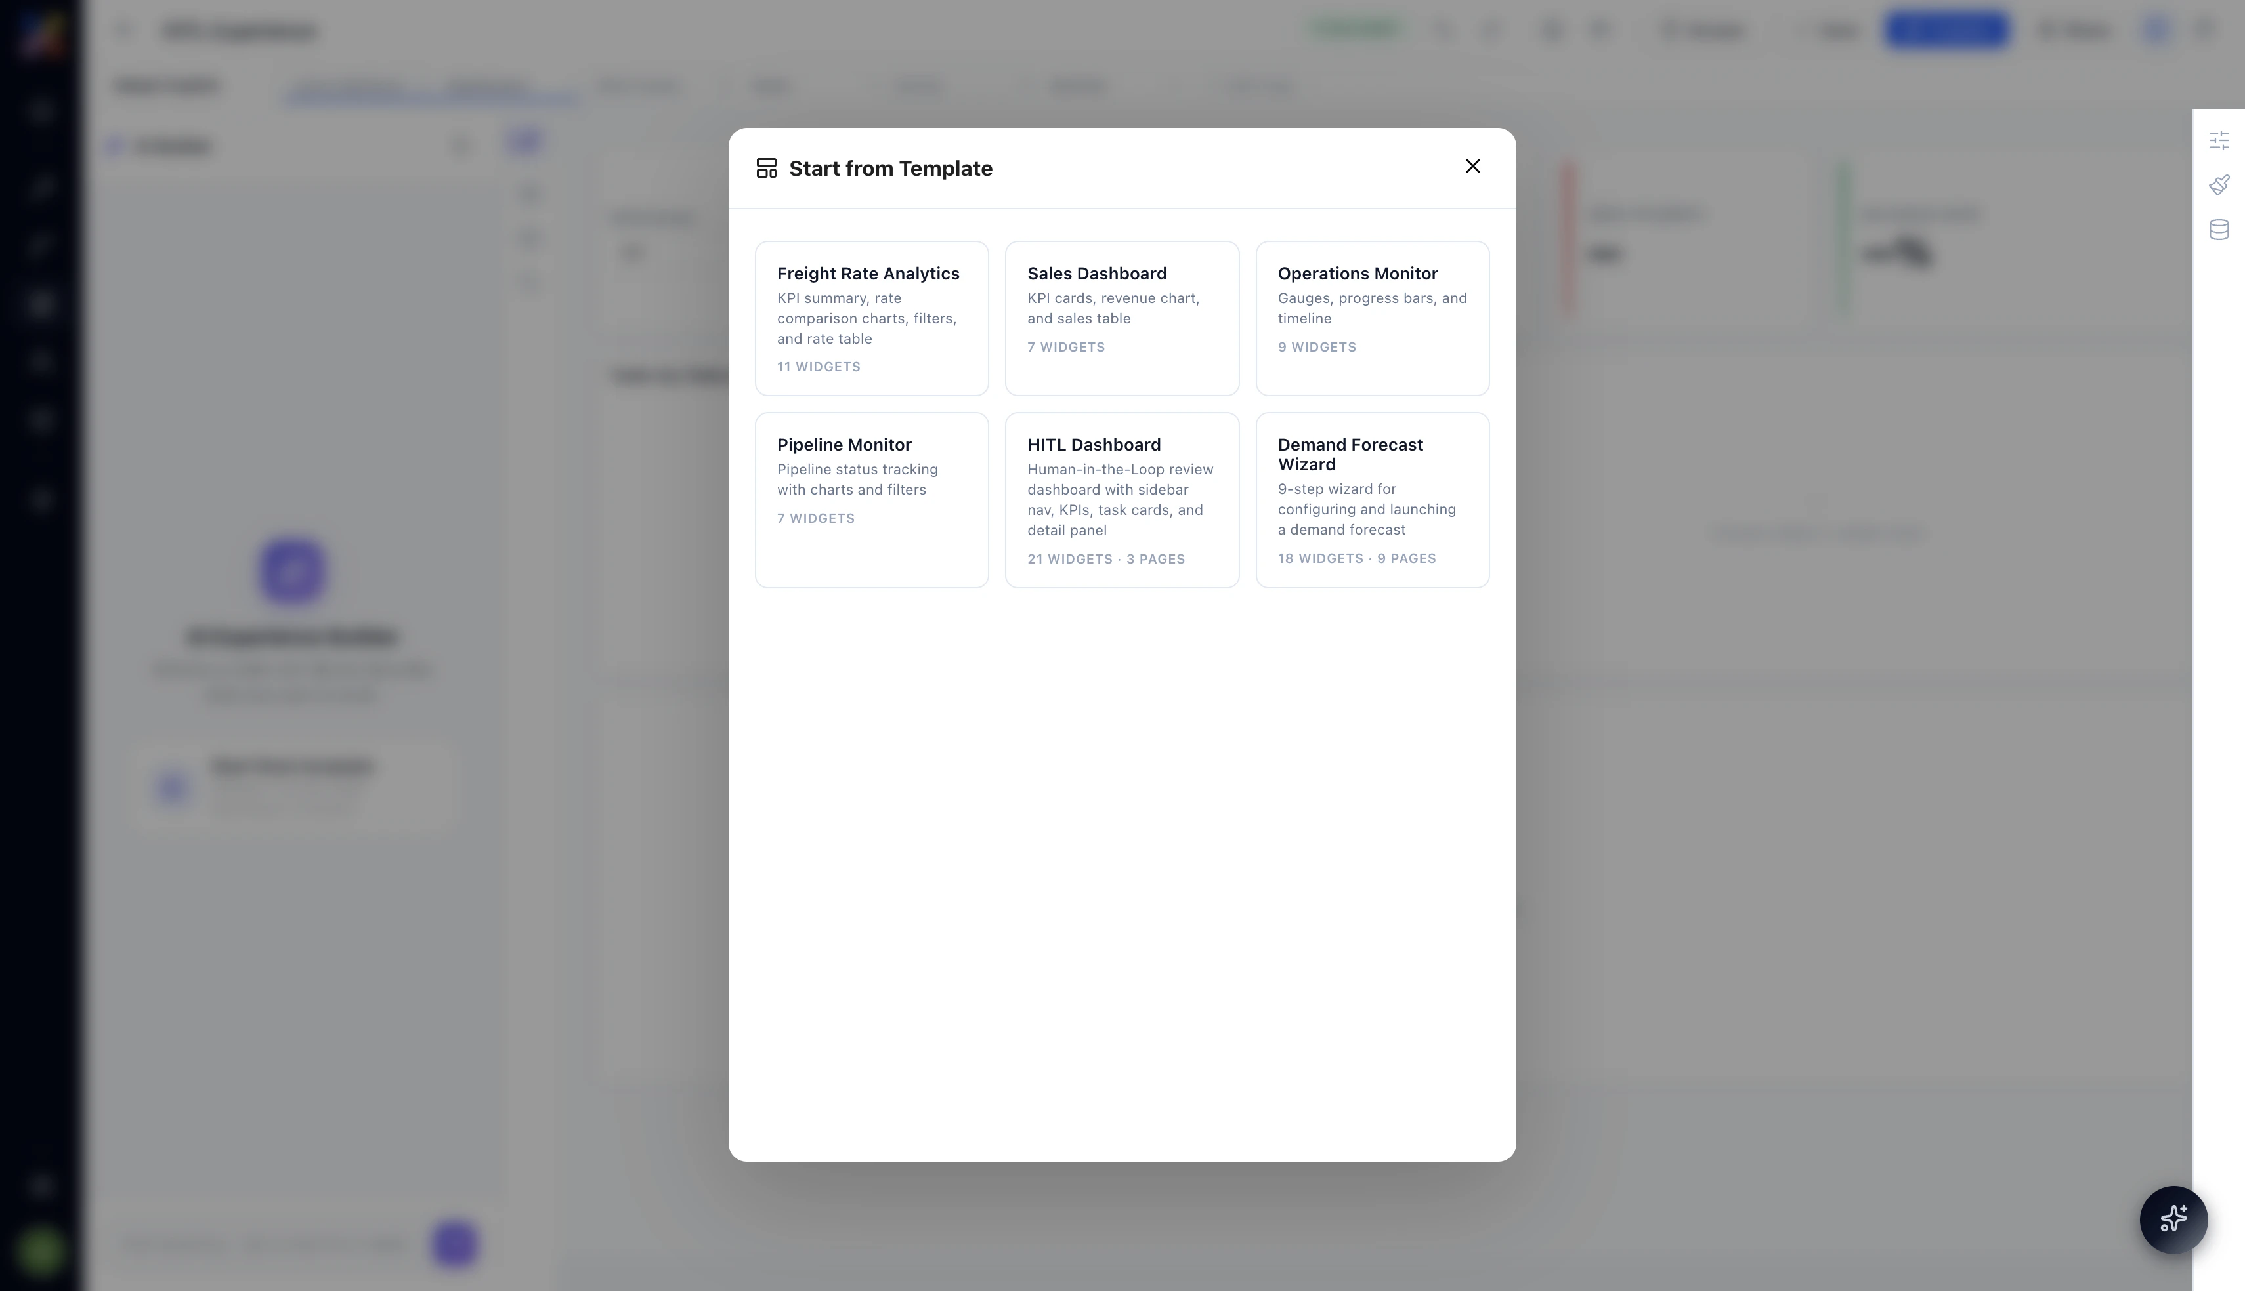The image size is (2245, 1291).
Task: Select the Pipeline Monitor template card
Action: [x=871, y=499]
